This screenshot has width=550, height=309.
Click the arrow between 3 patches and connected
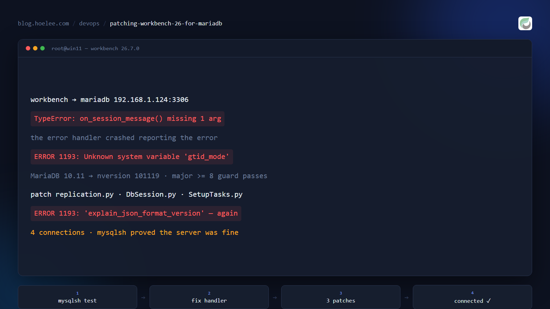point(407,297)
